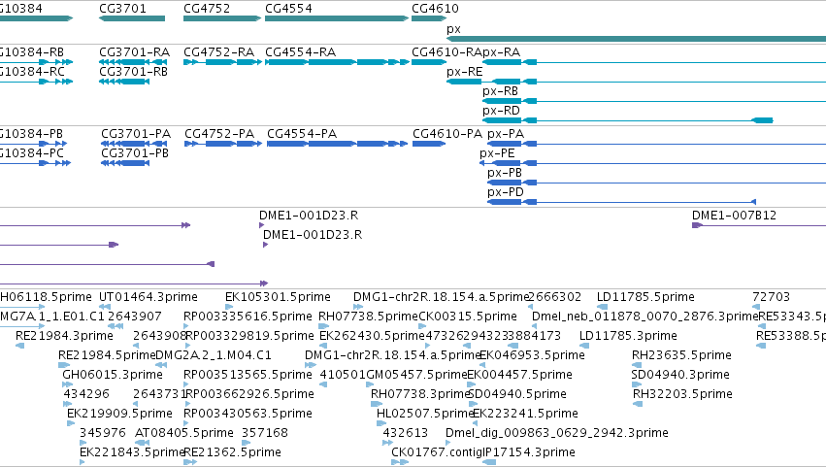Select the CK00315.5prime EST label

(x=468, y=317)
